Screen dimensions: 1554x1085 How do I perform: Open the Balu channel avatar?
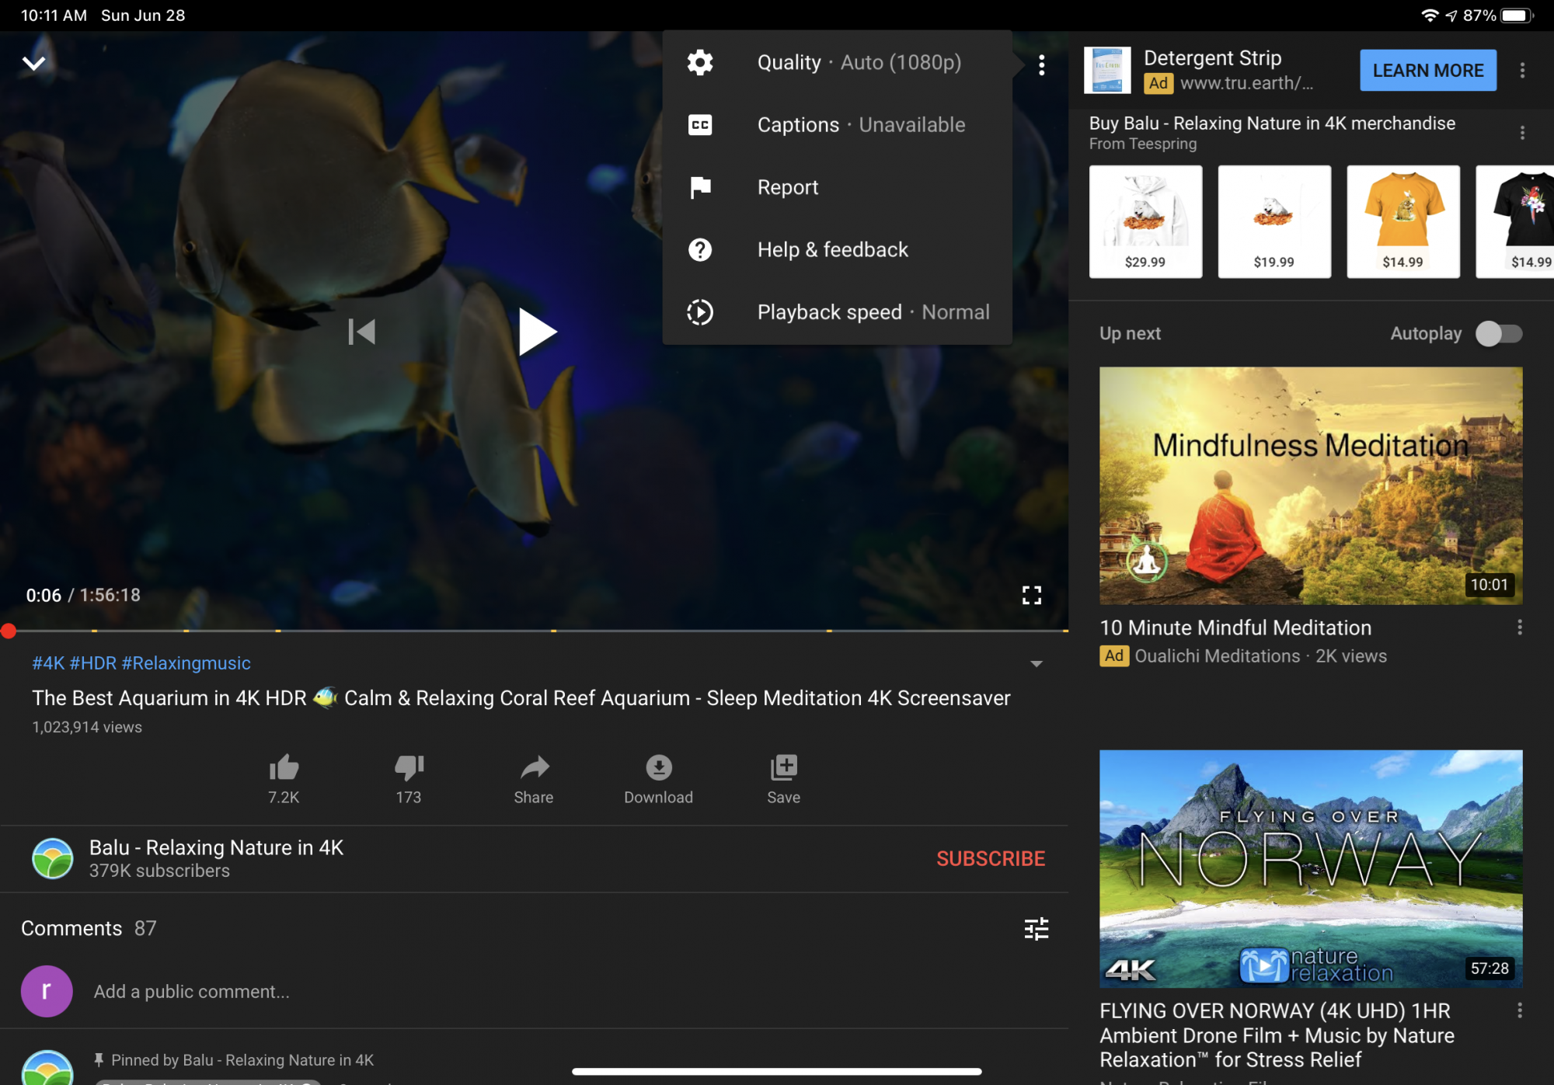[52, 858]
